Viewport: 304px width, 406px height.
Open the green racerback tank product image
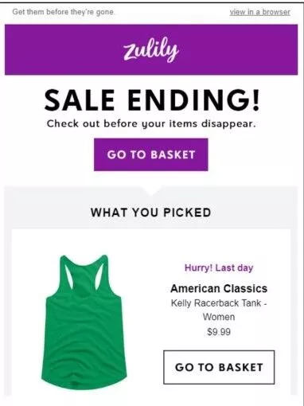click(84, 322)
